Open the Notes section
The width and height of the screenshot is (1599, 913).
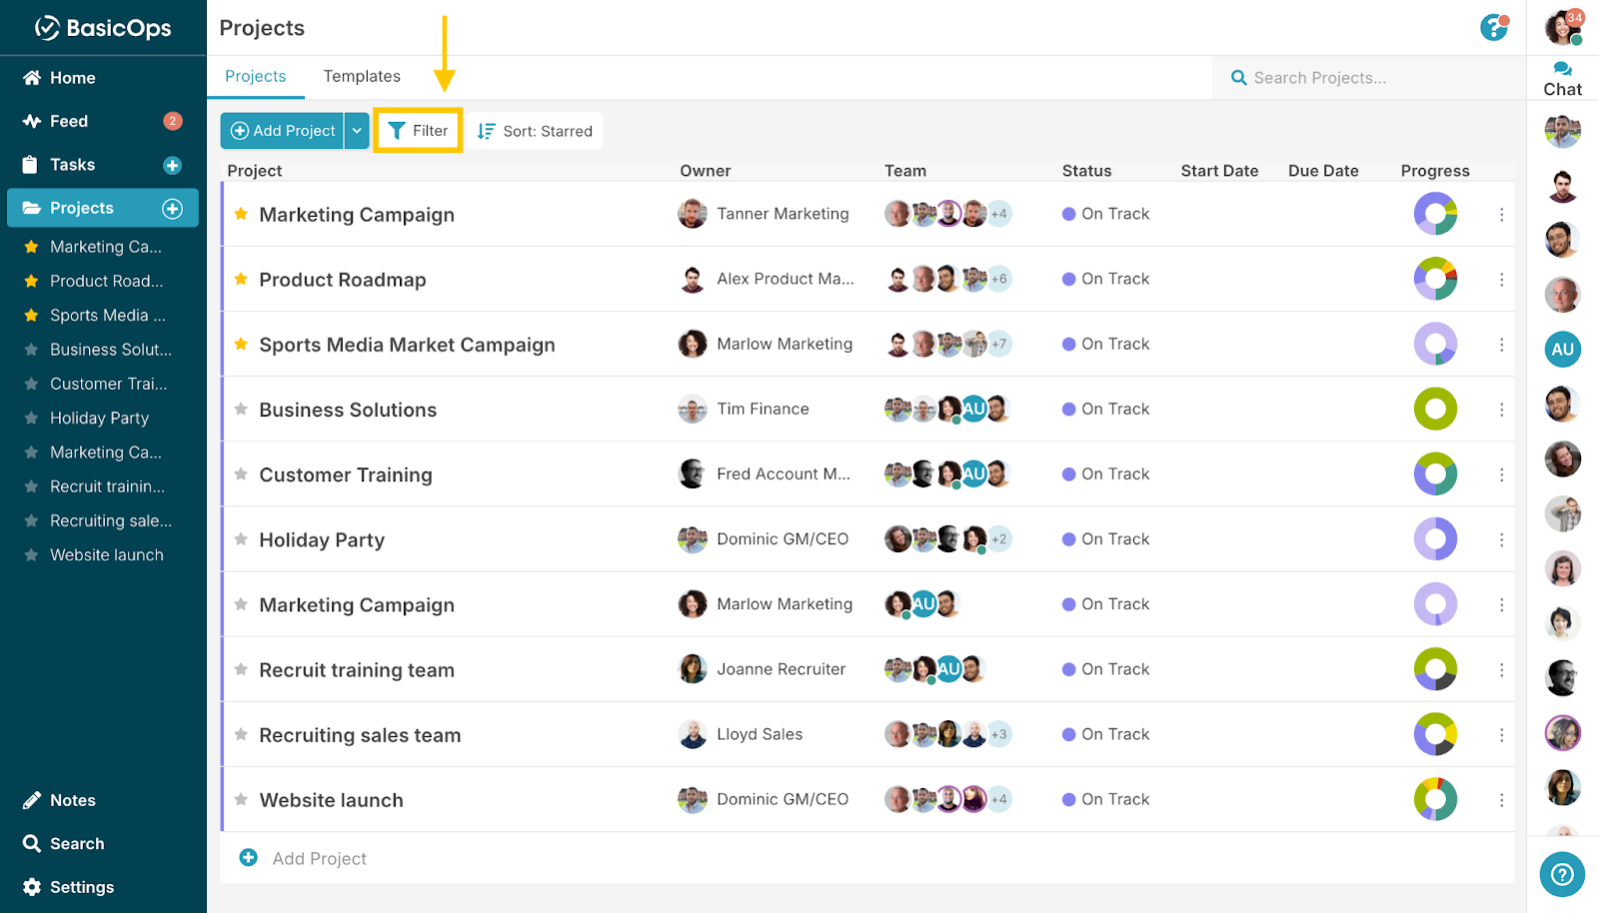pyautogui.click(x=72, y=799)
